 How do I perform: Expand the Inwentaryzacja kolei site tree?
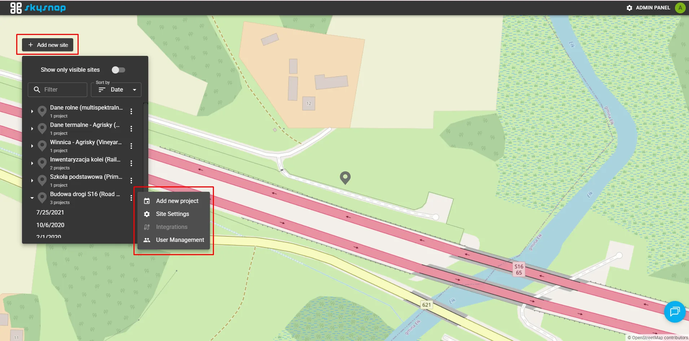pyautogui.click(x=32, y=163)
